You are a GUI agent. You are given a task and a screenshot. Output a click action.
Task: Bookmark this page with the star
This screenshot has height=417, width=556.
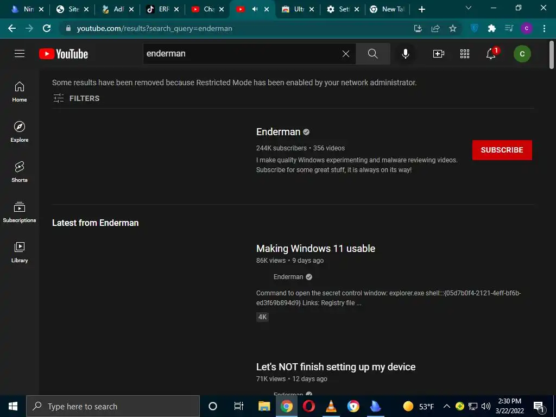coord(453,28)
